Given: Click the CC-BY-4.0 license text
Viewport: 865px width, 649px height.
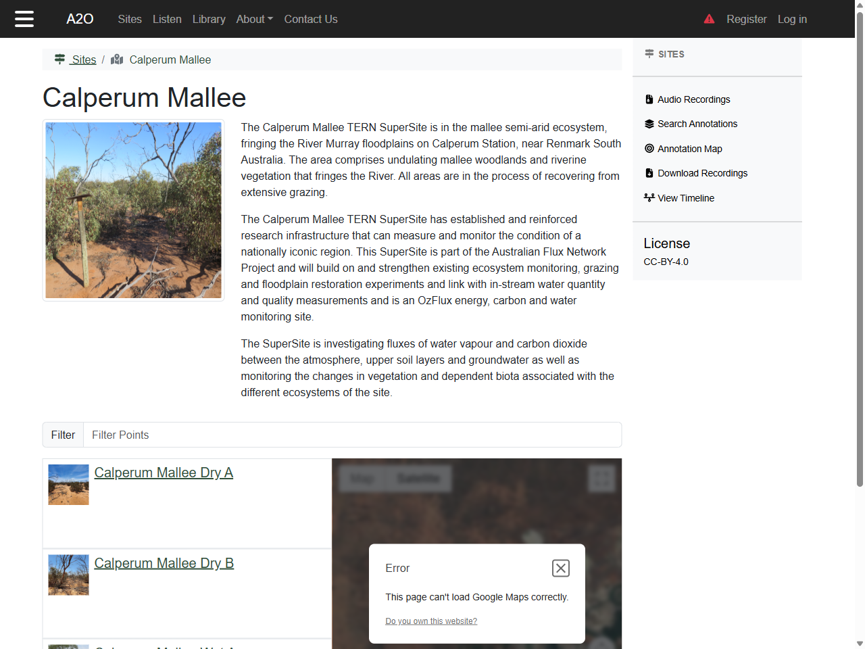Looking at the screenshot, I should [666, 262].
